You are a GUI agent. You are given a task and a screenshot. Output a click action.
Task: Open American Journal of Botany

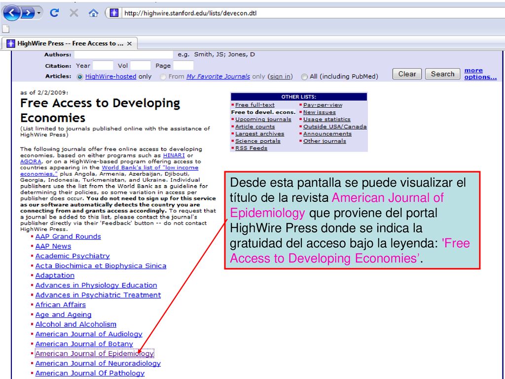coord(84,344)
